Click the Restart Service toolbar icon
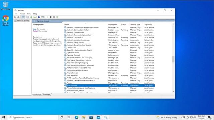Screen dimensions: 214x120 coord(58,17)
